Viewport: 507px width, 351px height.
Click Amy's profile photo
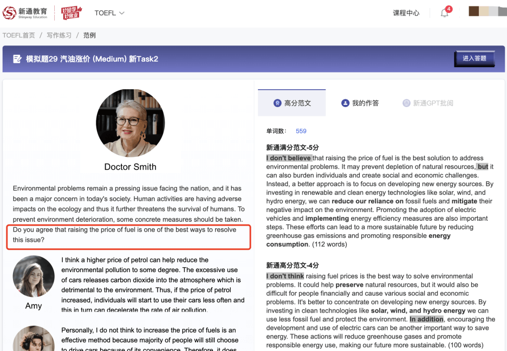(34, 276)
